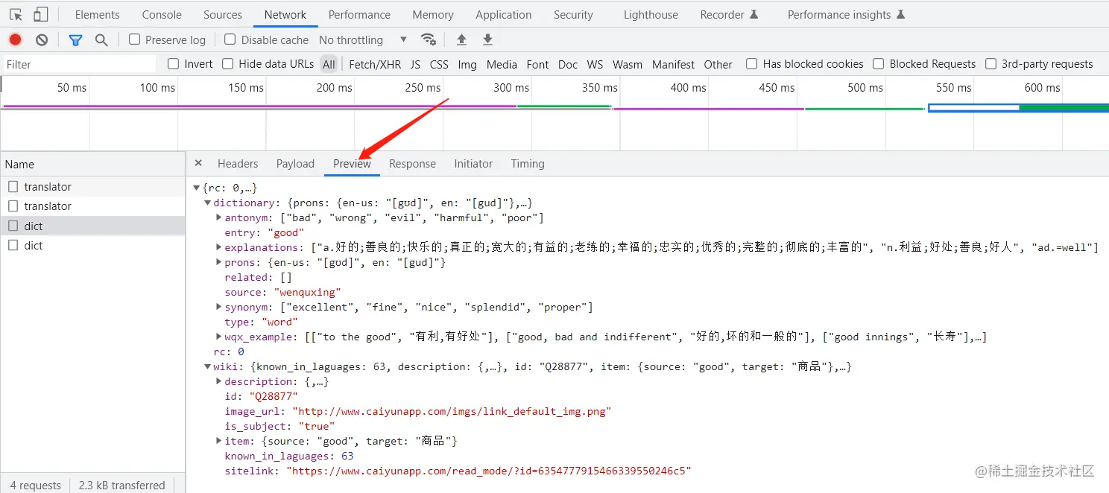
Task: Open the No throttling dropdown
Action: pyautogui.click(x=363, y=39)
